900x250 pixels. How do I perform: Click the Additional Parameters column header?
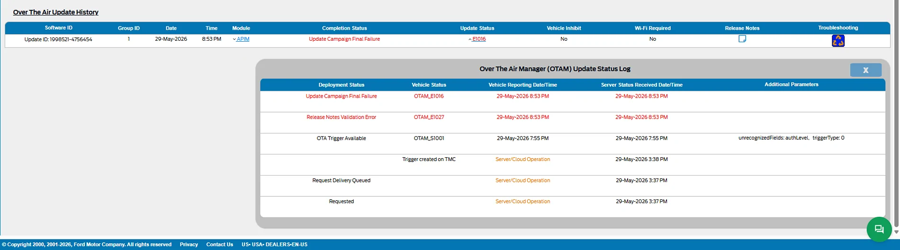pos(791,84)
